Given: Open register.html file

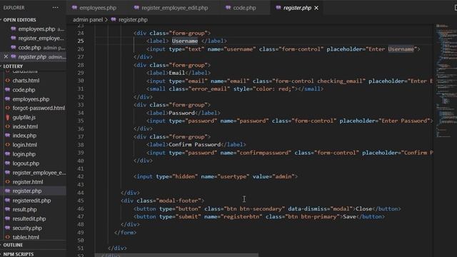Looking at the screenshot, I should pos(28,182).
